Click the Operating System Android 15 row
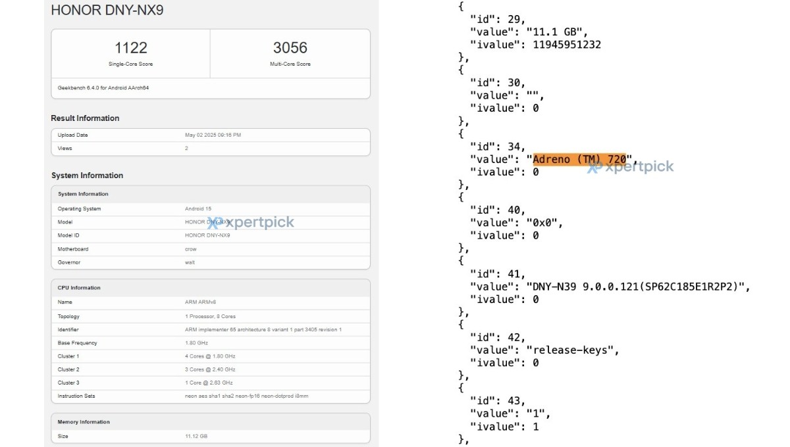This screenshot has width=790, height=447. click(210, 209)
